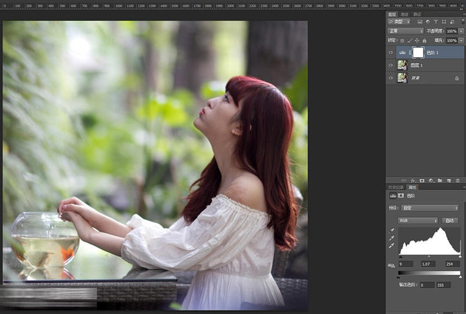The image size is (466, 314).
Task: Click the midtone slider under the histogram
Action: 429,256
